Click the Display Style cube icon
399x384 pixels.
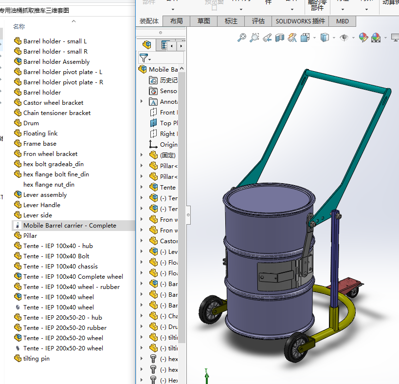325,38
